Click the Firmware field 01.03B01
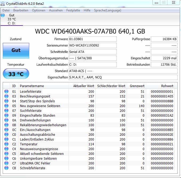This screenshot has width=181, height=178. click(x=93, y=39)
